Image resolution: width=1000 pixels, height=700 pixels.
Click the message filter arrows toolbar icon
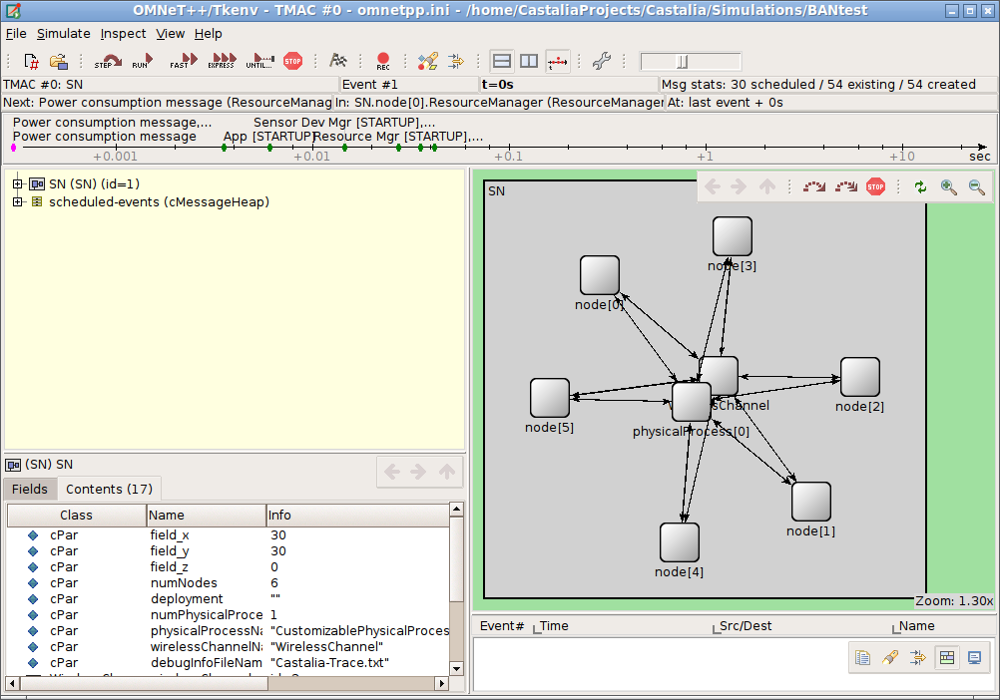click(456, 61)
